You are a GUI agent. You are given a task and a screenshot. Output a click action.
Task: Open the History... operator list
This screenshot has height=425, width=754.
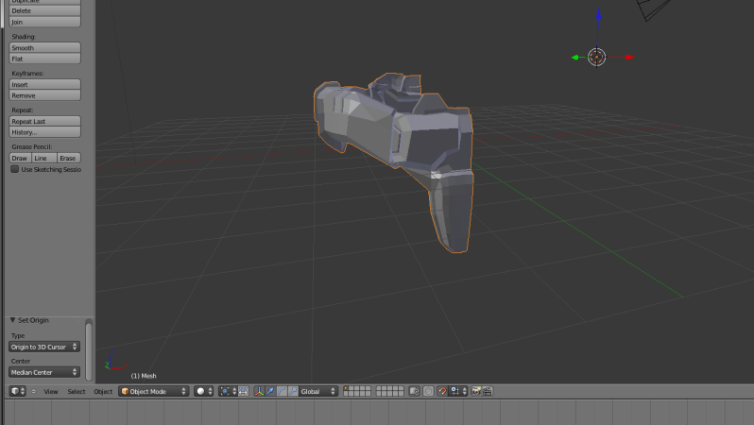click(x=44, y=132)
